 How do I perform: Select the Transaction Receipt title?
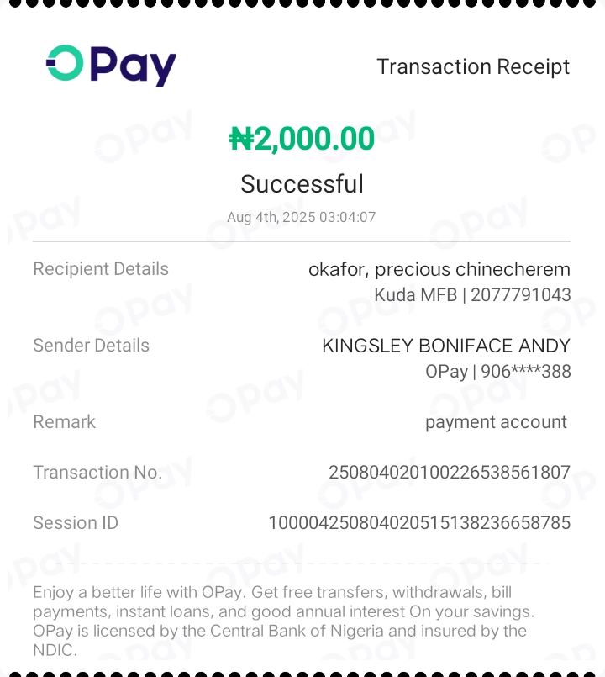click(473, 66)
